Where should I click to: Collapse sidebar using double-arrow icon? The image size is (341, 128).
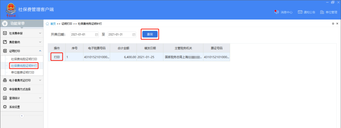tap(22, 116)
